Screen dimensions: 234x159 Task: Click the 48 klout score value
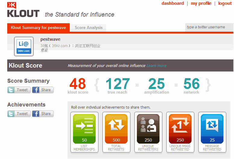[77, 84]
